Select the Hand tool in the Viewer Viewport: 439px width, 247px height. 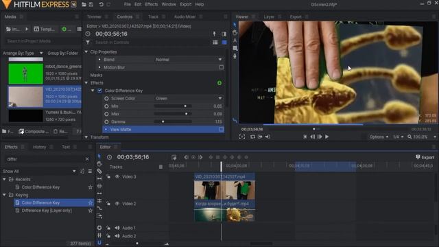click(235, 33)
